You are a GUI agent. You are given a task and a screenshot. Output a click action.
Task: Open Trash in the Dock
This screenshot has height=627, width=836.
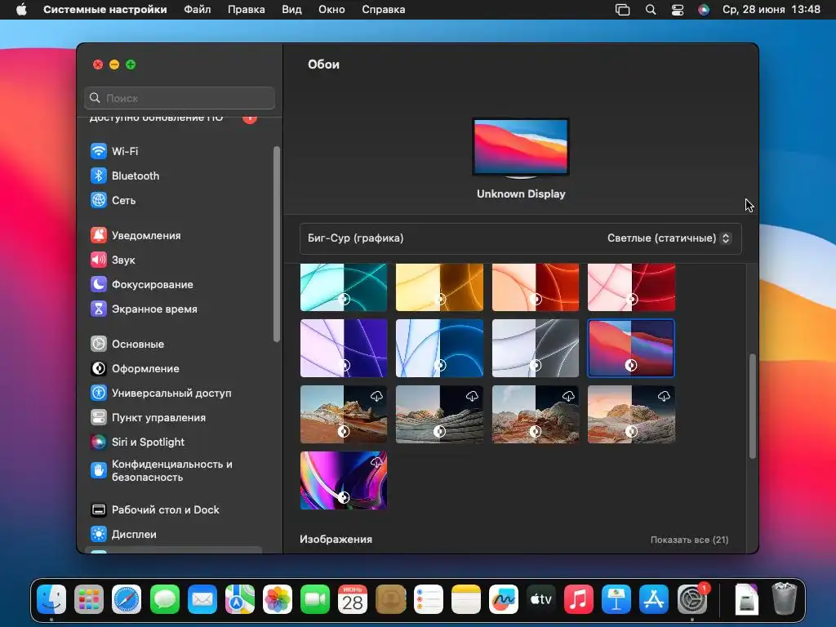784,599
